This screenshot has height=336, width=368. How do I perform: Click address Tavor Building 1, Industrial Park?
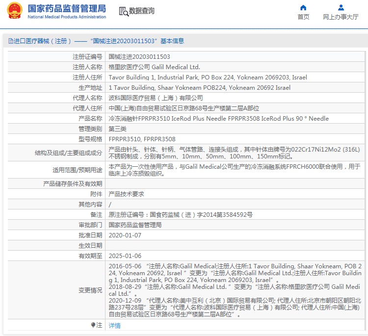[x=208, y=78]
